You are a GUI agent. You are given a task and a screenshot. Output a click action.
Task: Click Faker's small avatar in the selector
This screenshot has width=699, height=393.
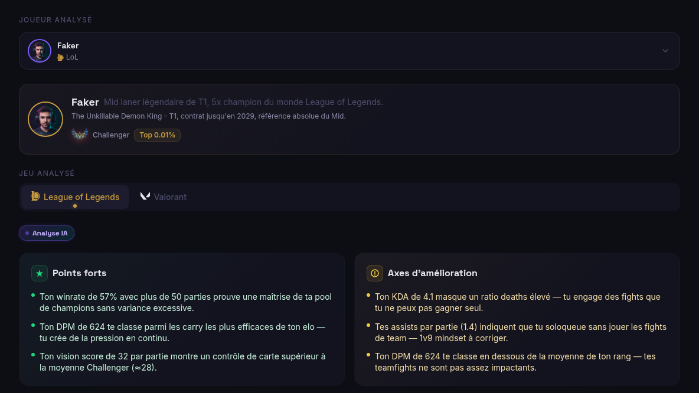(39, 51)
